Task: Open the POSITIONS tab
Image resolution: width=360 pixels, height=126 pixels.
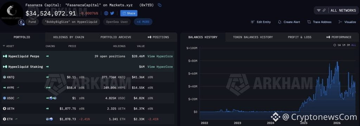Action: tap(158, 37)
